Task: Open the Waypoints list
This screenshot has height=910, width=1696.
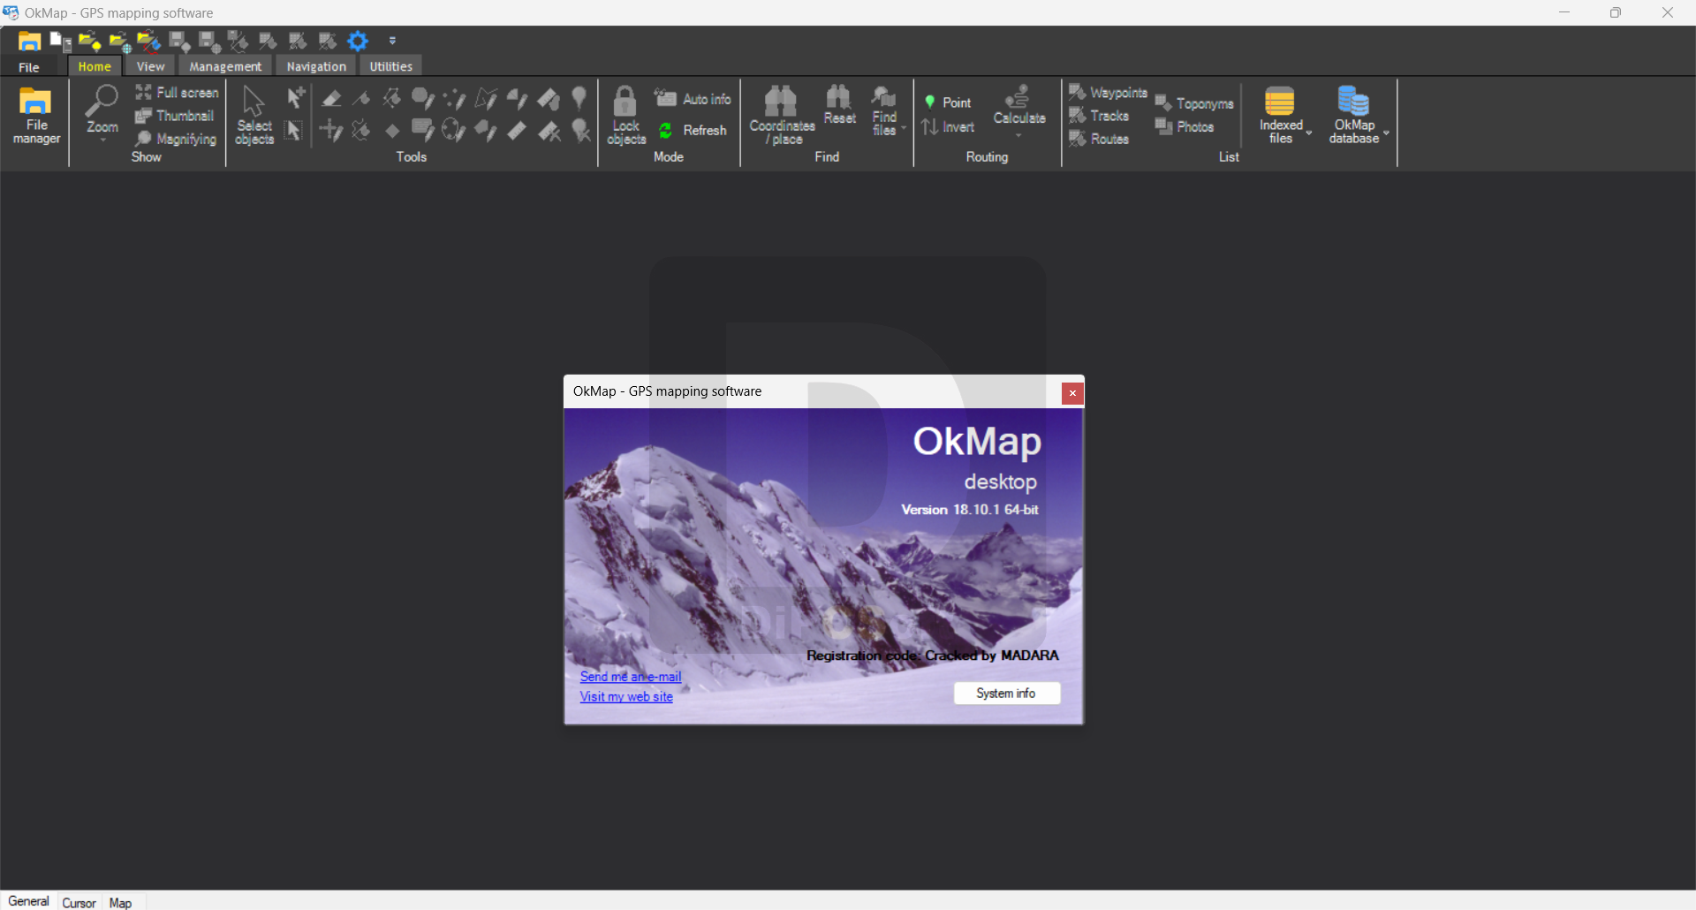Action: (1108, 92)
